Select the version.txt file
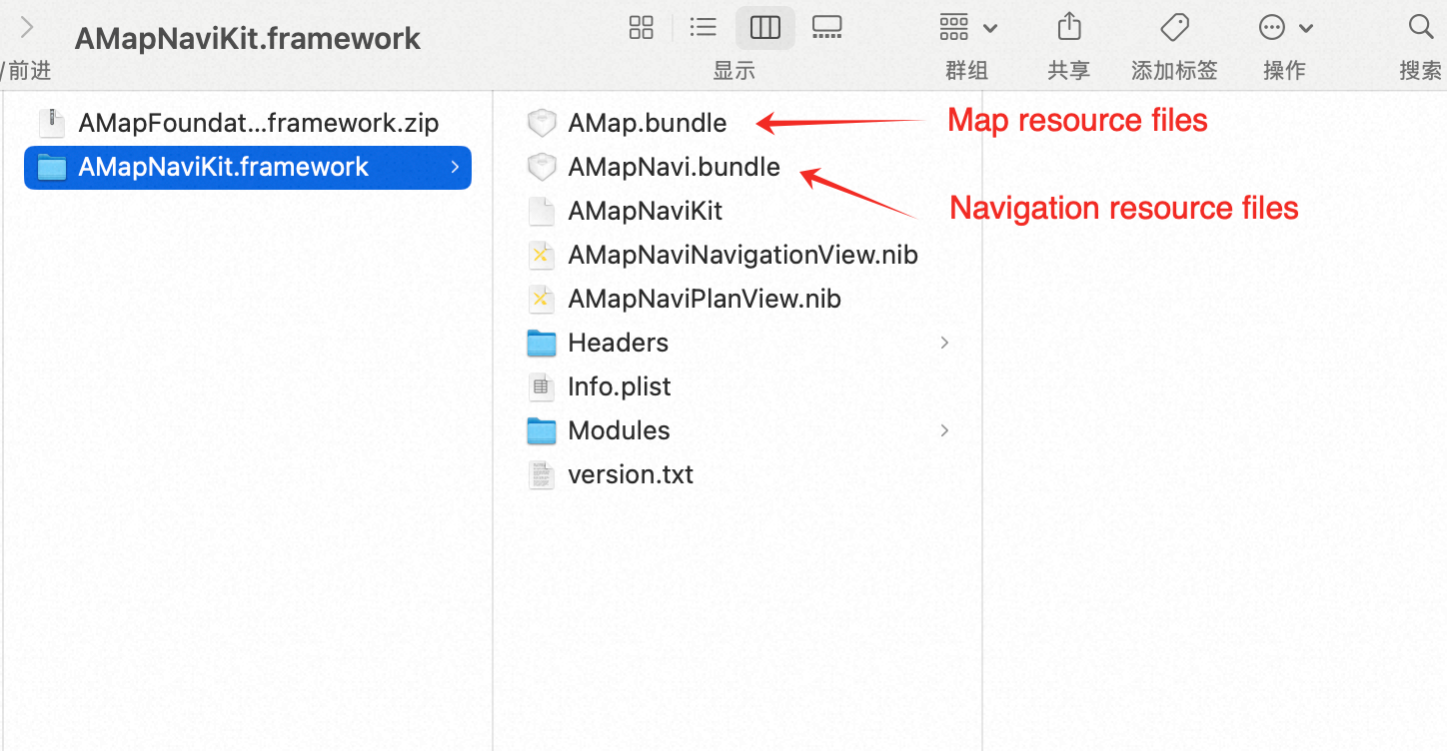1447x751 pixels. 631,474
